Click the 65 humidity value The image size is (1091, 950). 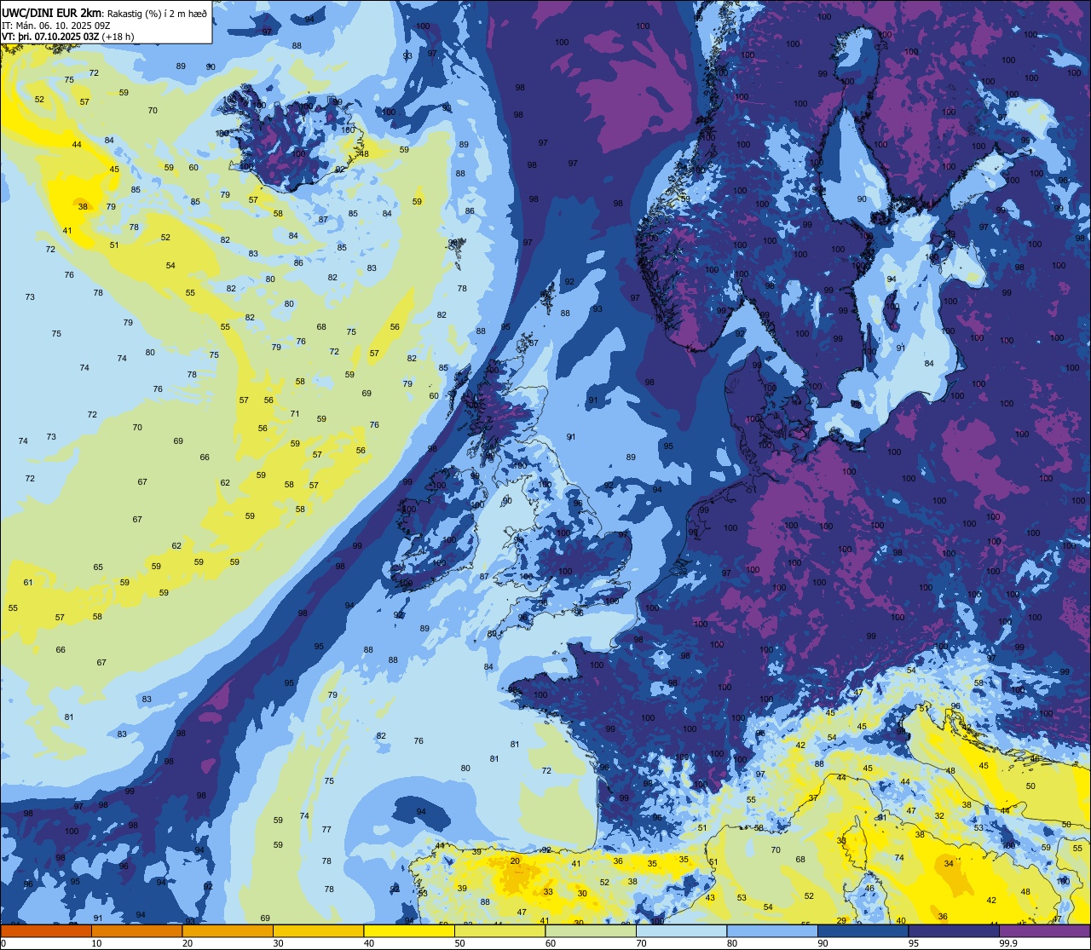pyautogui.click(x=98, y=567)
